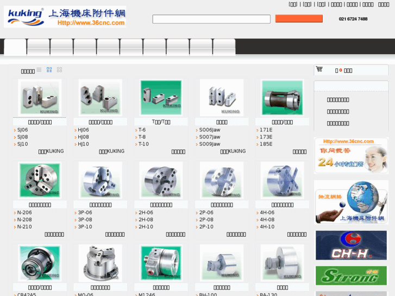Open the soft jaw thumbnail above SJ06

[x=40, y=98]
